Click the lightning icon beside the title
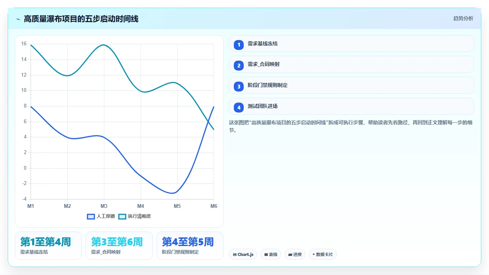Screen dimensions: 489x275 pyautogui.click(x=18, y=19)
